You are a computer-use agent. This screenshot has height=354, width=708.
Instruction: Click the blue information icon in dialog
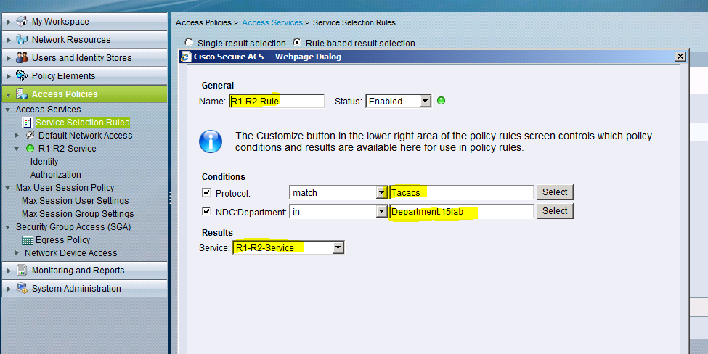coord(211,141)
